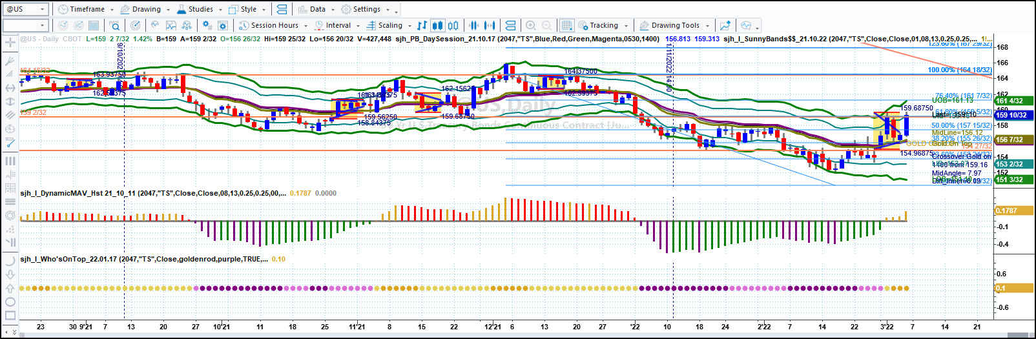Click the MidAngle= 7.97 annotation
Screen dimensions: 1036x339
pyautogui.click(x=956, y=173)
